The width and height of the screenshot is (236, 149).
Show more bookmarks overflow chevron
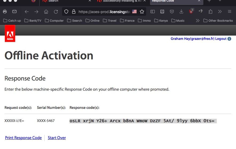198,21
